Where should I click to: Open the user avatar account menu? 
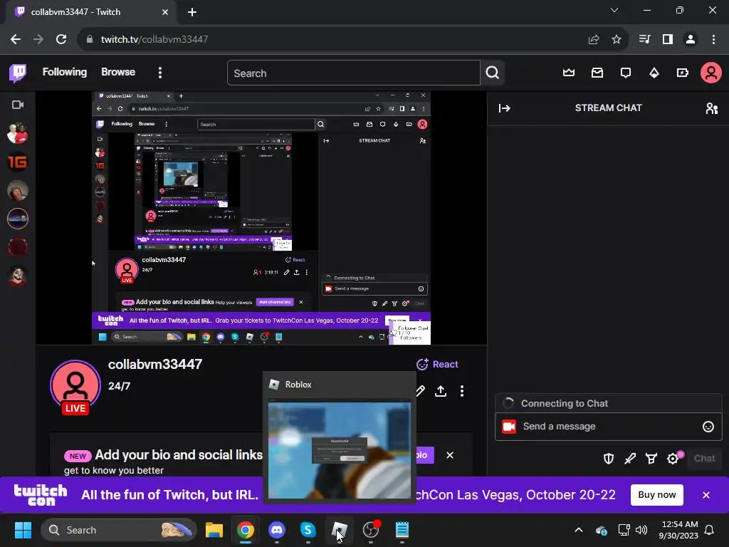[711, 73]
